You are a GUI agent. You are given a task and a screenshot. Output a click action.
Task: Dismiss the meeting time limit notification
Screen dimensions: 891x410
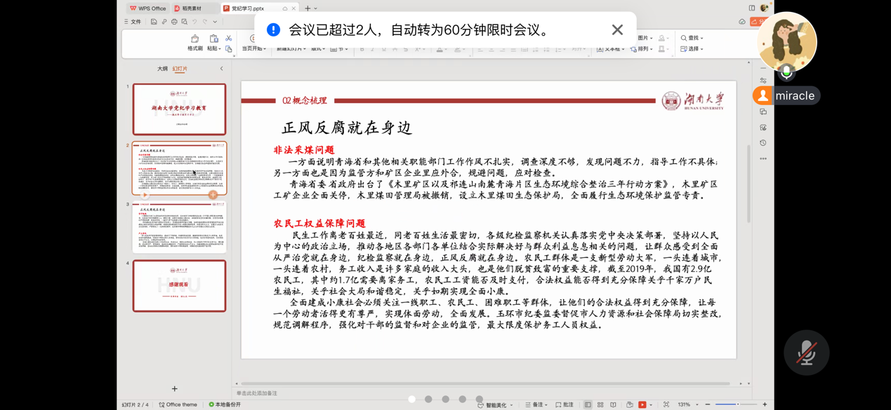[x=617, y=29]
